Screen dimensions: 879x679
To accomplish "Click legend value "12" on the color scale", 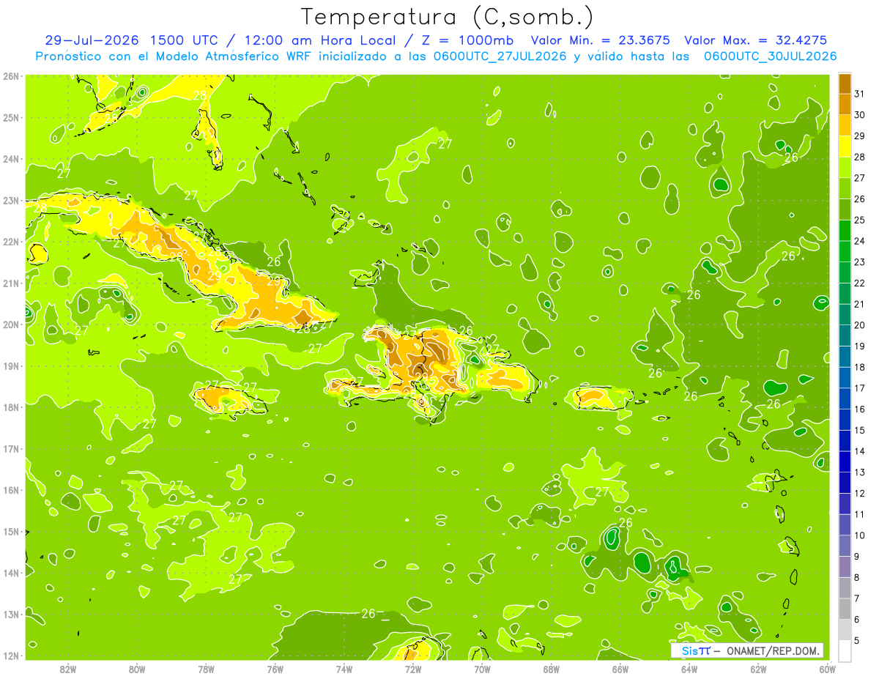I will [x=860, y=493].
